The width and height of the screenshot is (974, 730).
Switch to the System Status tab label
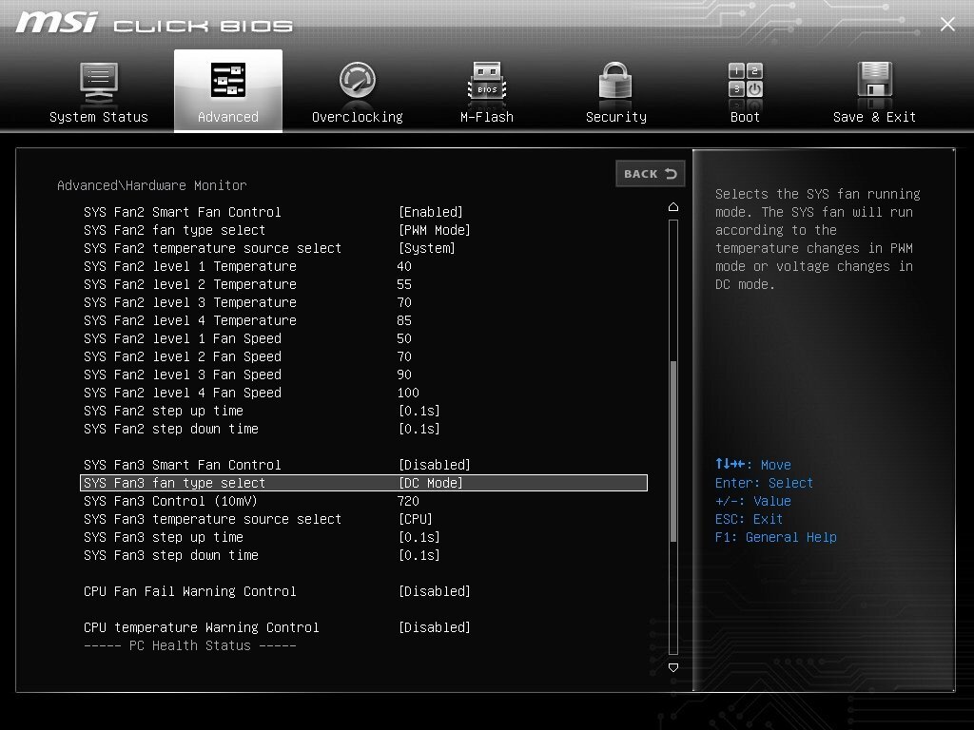99,117
